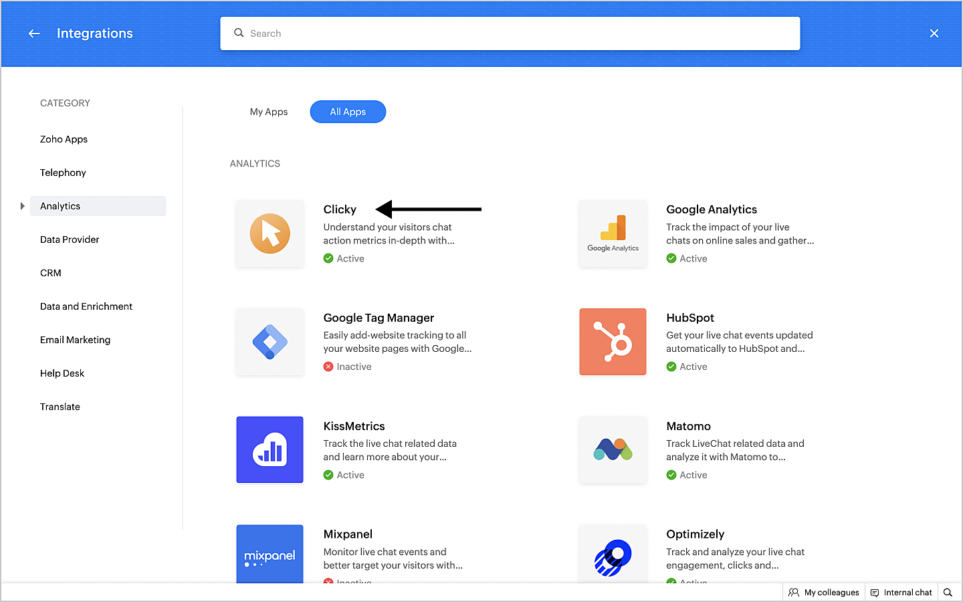The image size is (963, 602).
Task: Open My colleagues in the bottom bar
Action: [824, 592]
